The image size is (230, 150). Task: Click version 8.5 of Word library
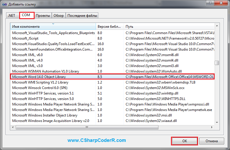click(x=100, y=77)
